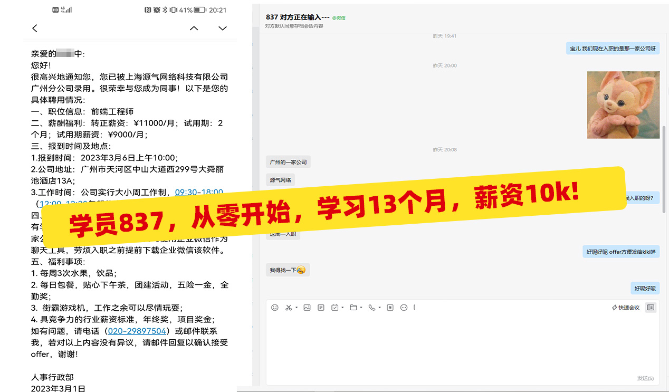
Task: Click the "昨天 20:00" timestamp
Action: click(444, 66)
